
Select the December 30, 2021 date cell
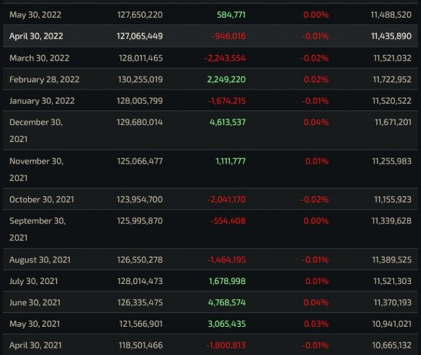(36, 130)
